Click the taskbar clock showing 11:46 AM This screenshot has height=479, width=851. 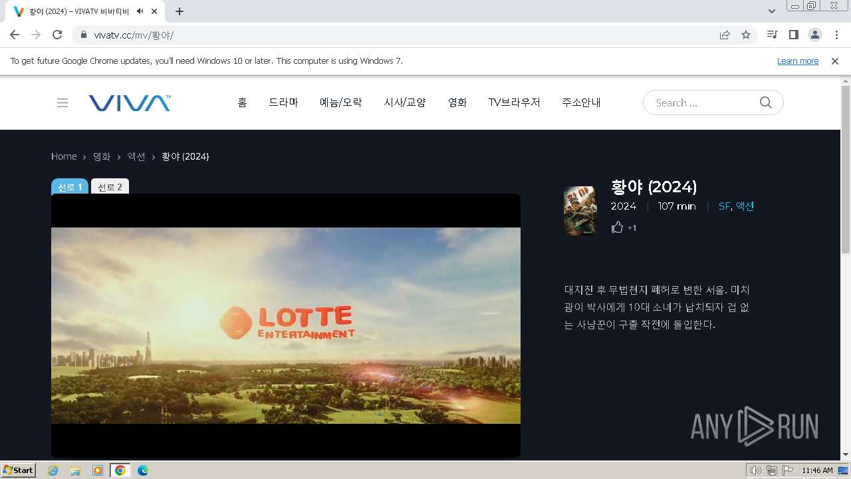tap(817, 470)
